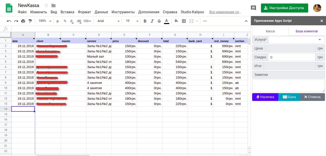Open the zoom 100% dropdown

coord(45,21)
